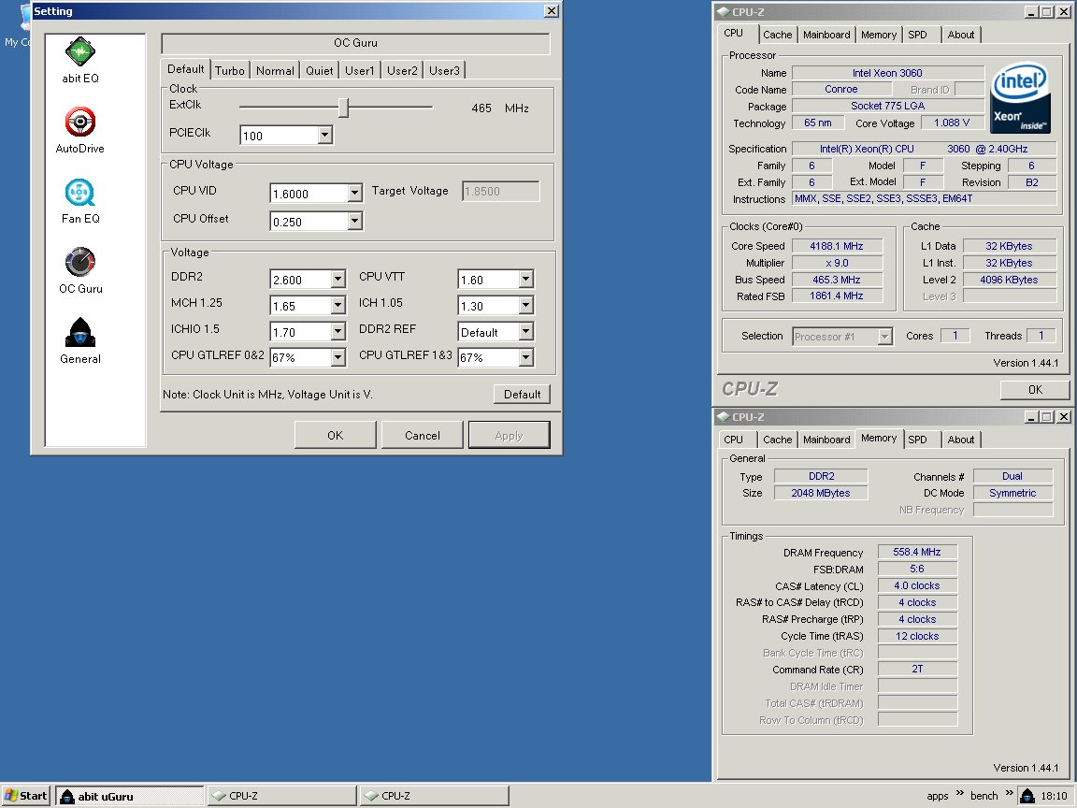Viewport: 1077px width, 808px height.
Task: Click the abit uGuru tray icon
Action: 1027,796
